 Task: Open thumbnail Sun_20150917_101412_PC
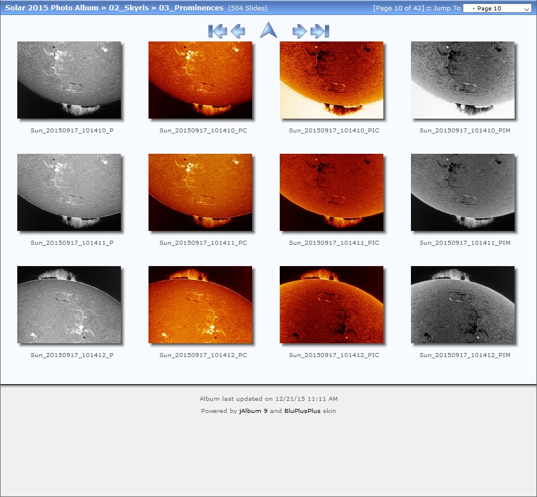coord(200,305)
